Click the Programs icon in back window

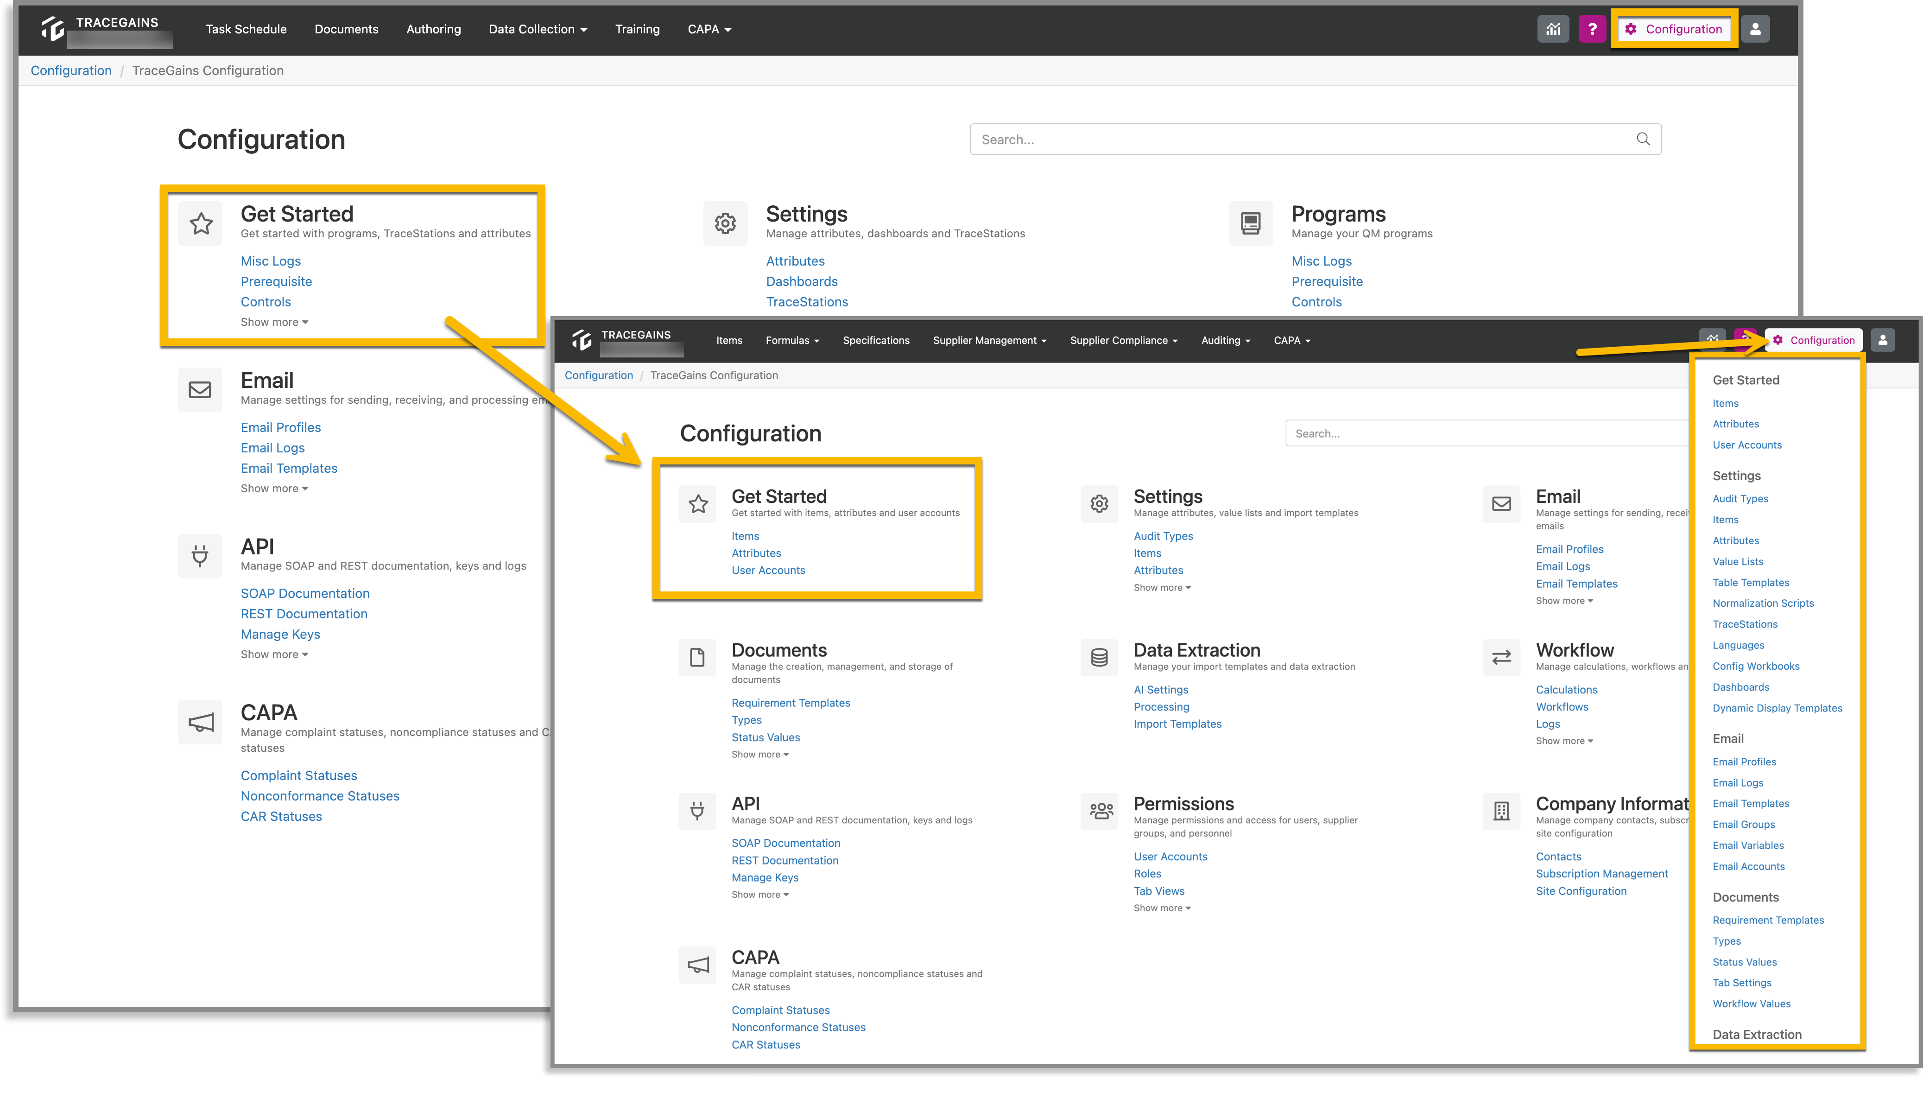(1251, 223)
